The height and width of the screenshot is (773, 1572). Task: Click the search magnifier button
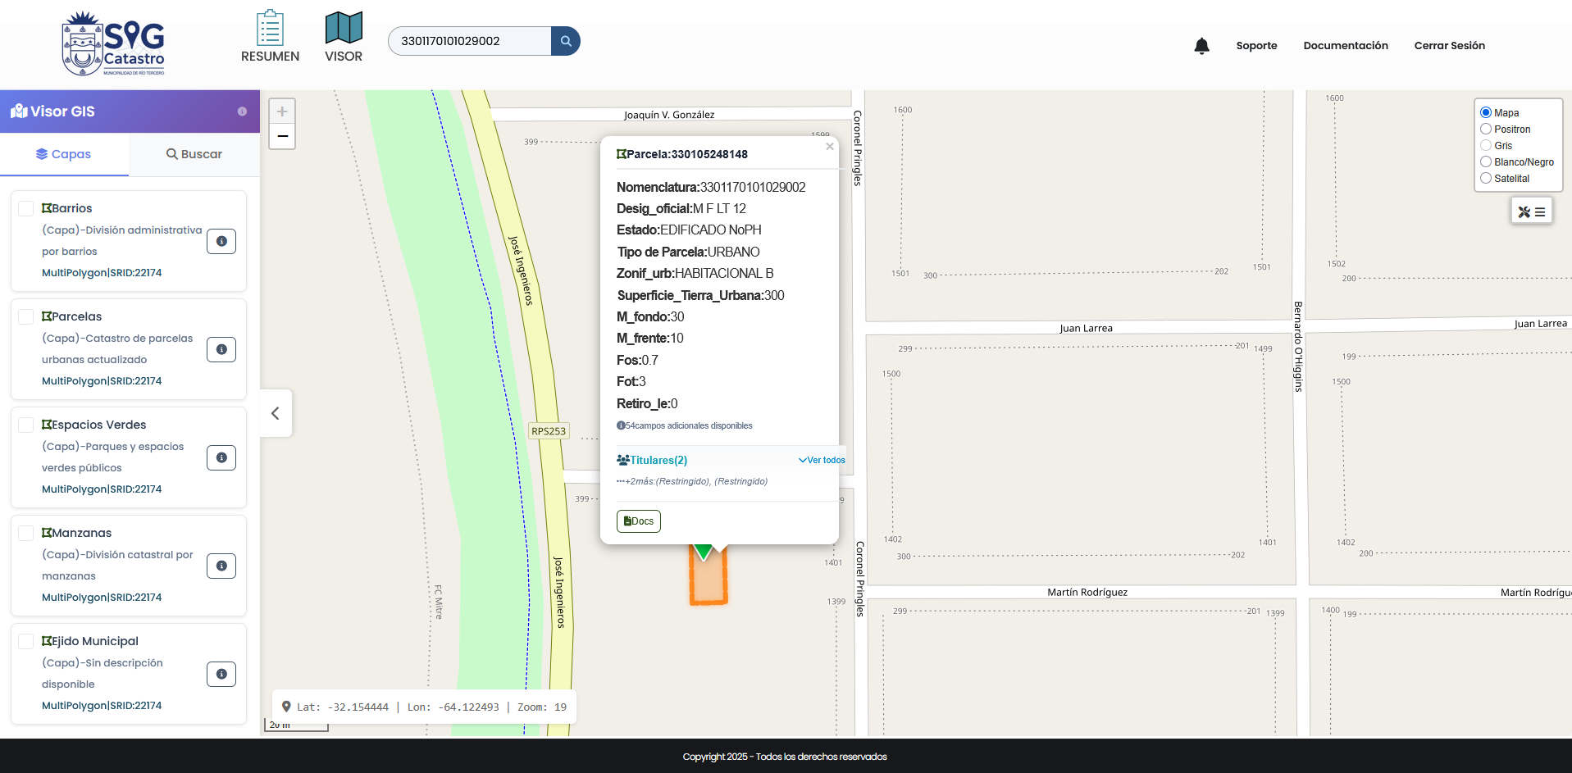[x=566, y=41]
